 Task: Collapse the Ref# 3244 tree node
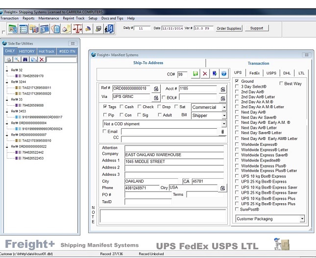coord(7,82)
